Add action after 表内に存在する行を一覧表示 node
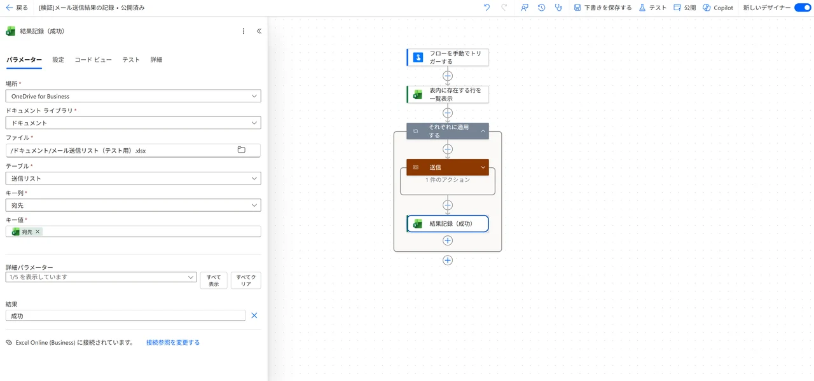814x381 pixels. coord(448,113)
